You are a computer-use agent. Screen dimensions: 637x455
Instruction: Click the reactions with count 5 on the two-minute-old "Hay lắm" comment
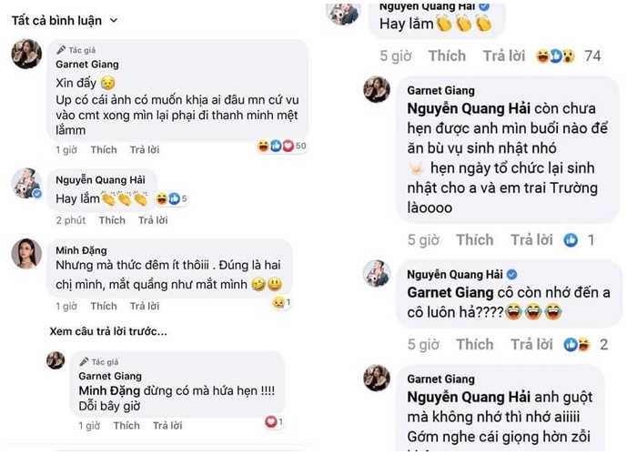(170, 198)
